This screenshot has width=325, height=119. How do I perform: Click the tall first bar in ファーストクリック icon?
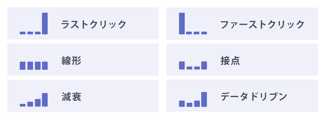182,24
